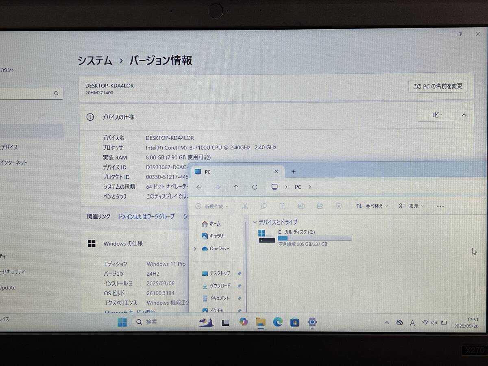Image resolution: width=488 pixels, height=366 pixels.
Task: Click the Settings search magnifier icon
Action: (56, 93)
